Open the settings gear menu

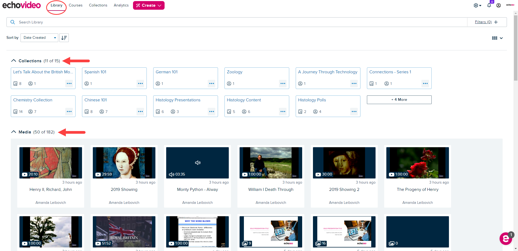(x=476, y=5)
